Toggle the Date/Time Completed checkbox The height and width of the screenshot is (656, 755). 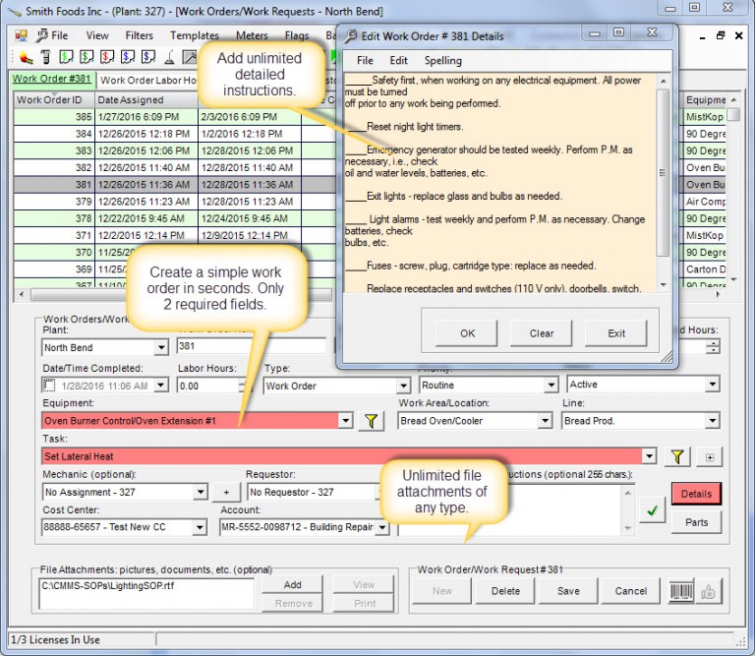[x=49, y=386]
